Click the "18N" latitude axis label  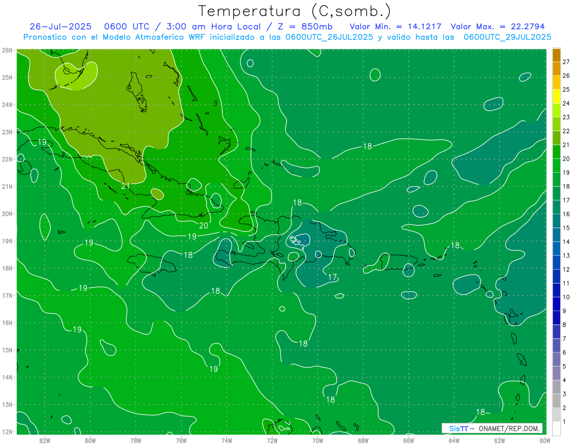click(7, 268)
